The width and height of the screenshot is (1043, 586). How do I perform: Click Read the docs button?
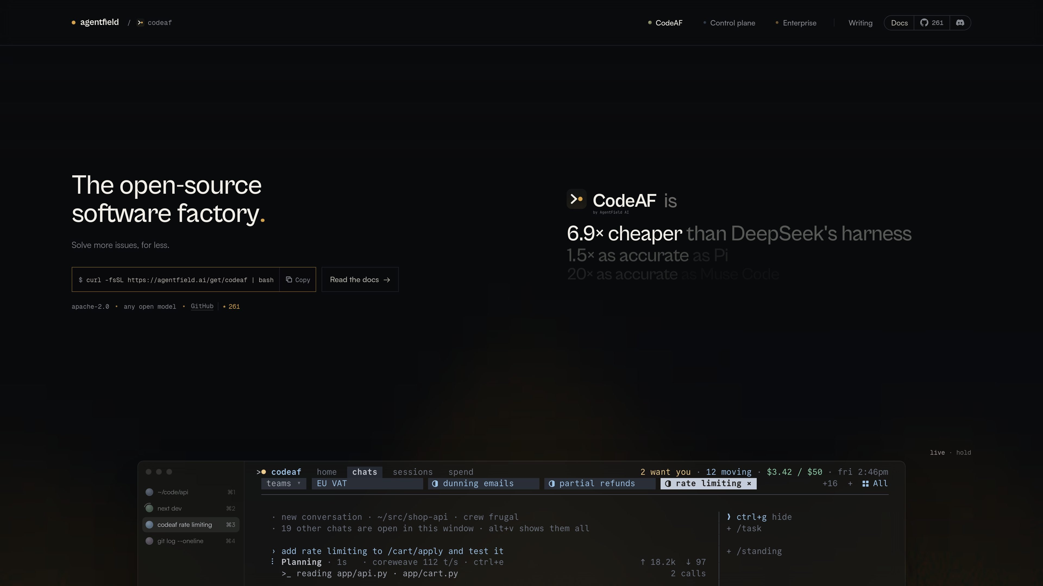360,279
